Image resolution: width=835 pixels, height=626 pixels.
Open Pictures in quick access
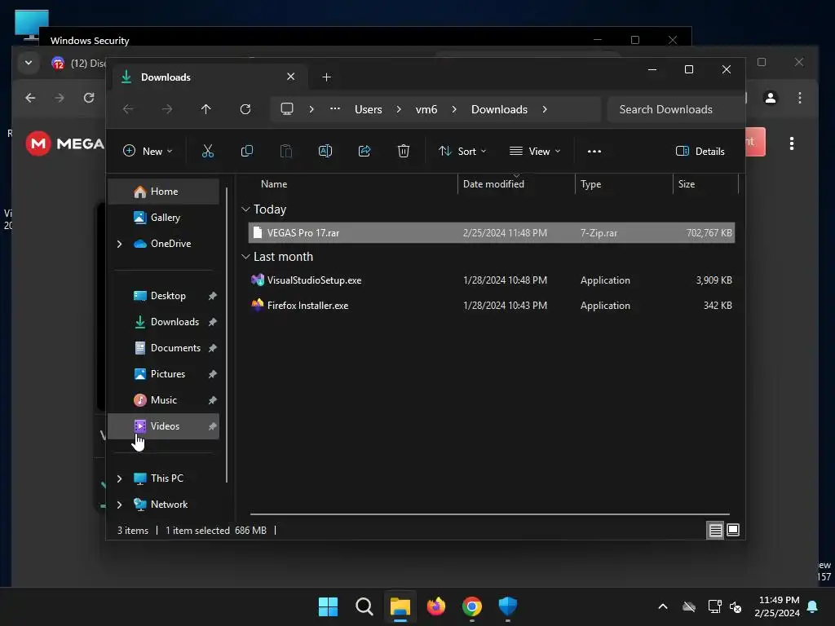163,374
